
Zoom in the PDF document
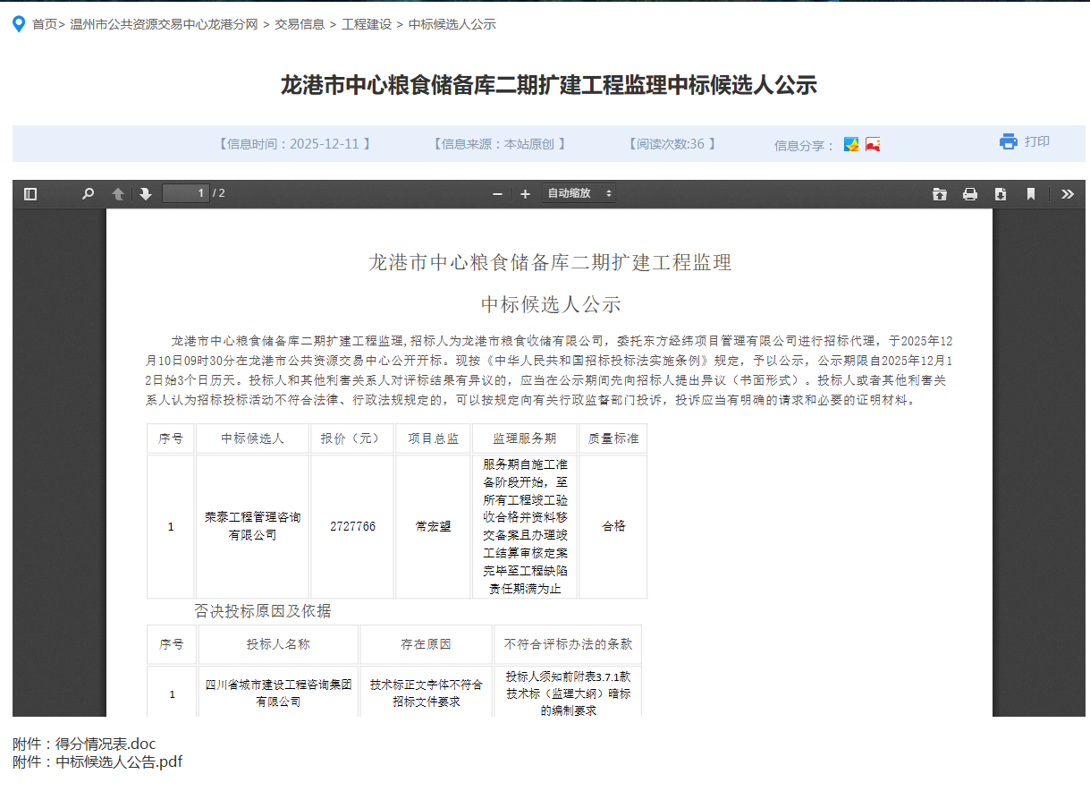(525, 194)
